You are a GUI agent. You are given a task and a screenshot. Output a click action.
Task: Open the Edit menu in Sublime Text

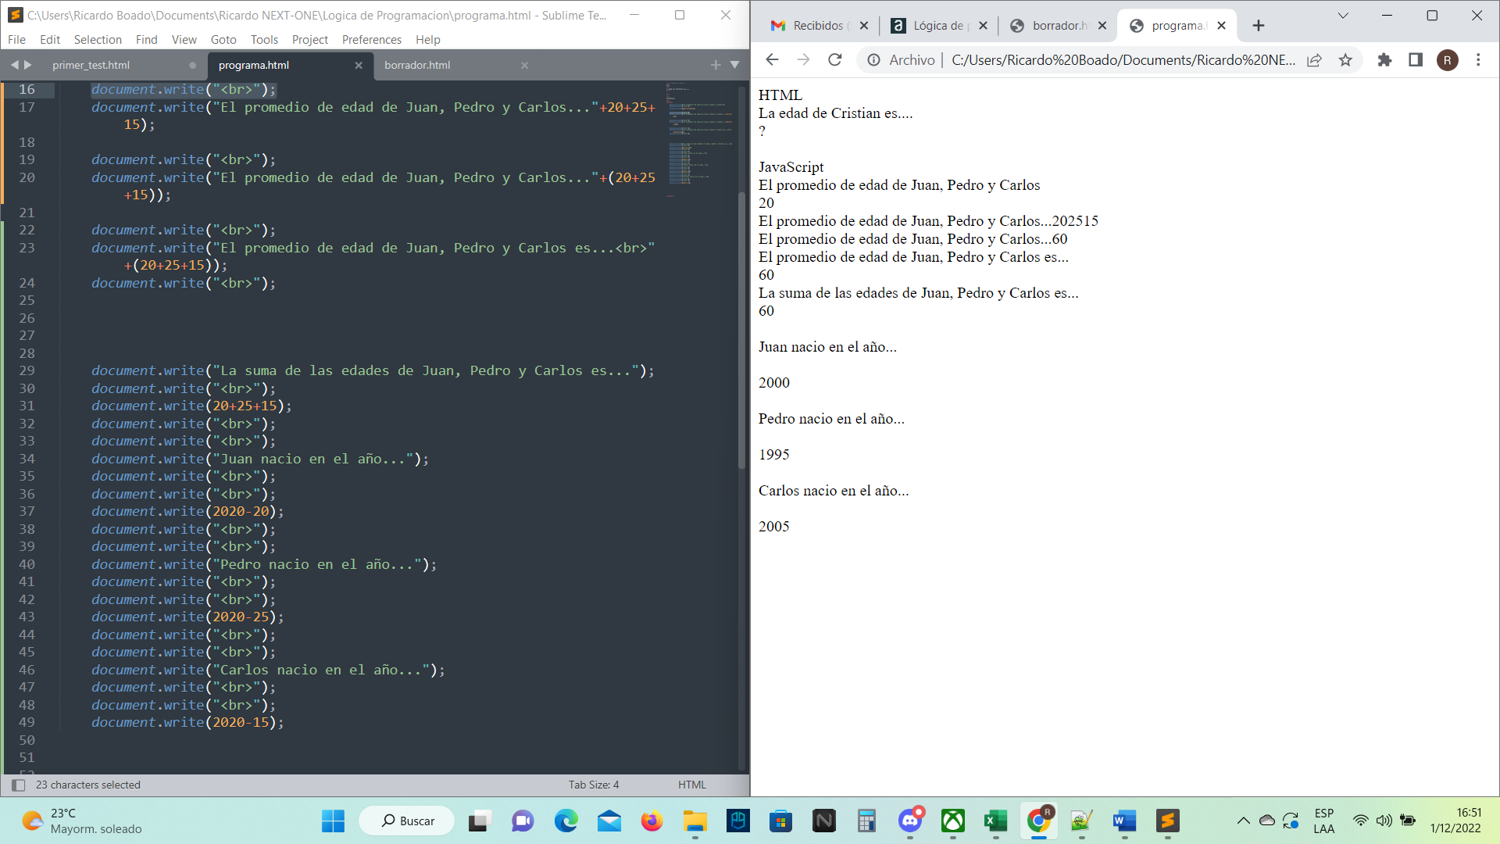(50, 40)
